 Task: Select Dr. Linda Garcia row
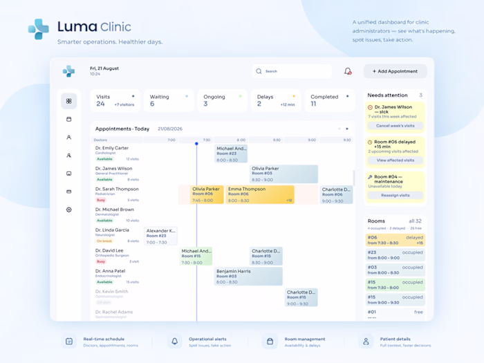click(x=117, y=235)
